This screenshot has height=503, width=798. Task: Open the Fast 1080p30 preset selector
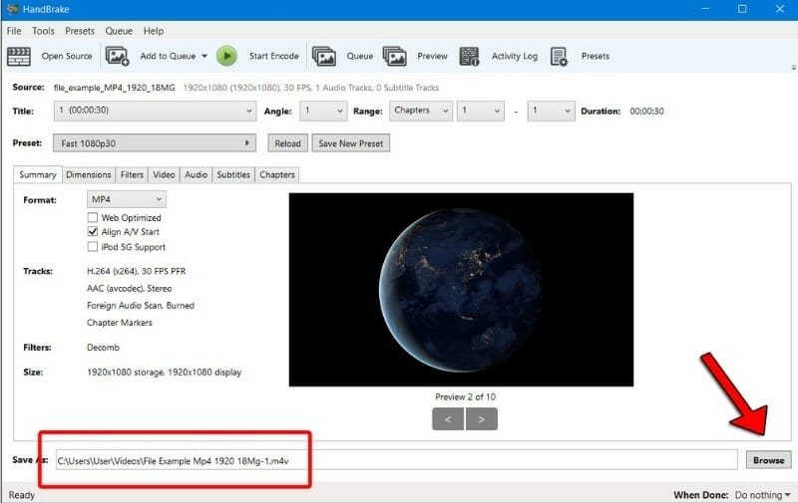pyautogui.click(x=155, y=143)
